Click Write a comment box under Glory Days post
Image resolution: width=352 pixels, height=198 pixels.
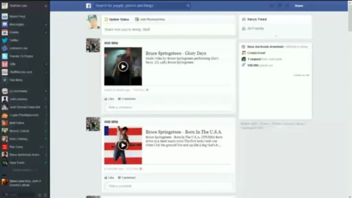[x=168, y=108]
